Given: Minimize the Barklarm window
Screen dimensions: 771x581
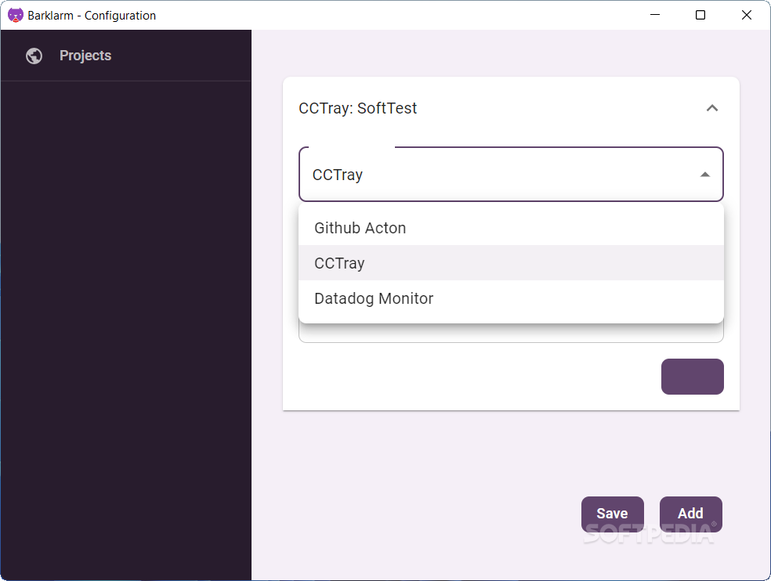Looking at the screenshot, I should [x=655, y=15].
